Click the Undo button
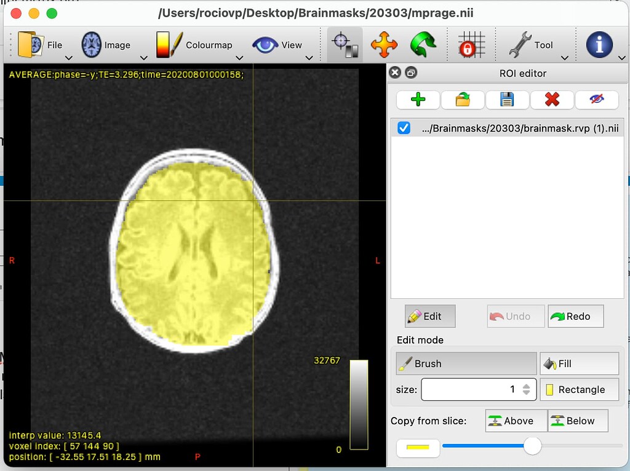630x471 pixels. [x=516, y=317]
